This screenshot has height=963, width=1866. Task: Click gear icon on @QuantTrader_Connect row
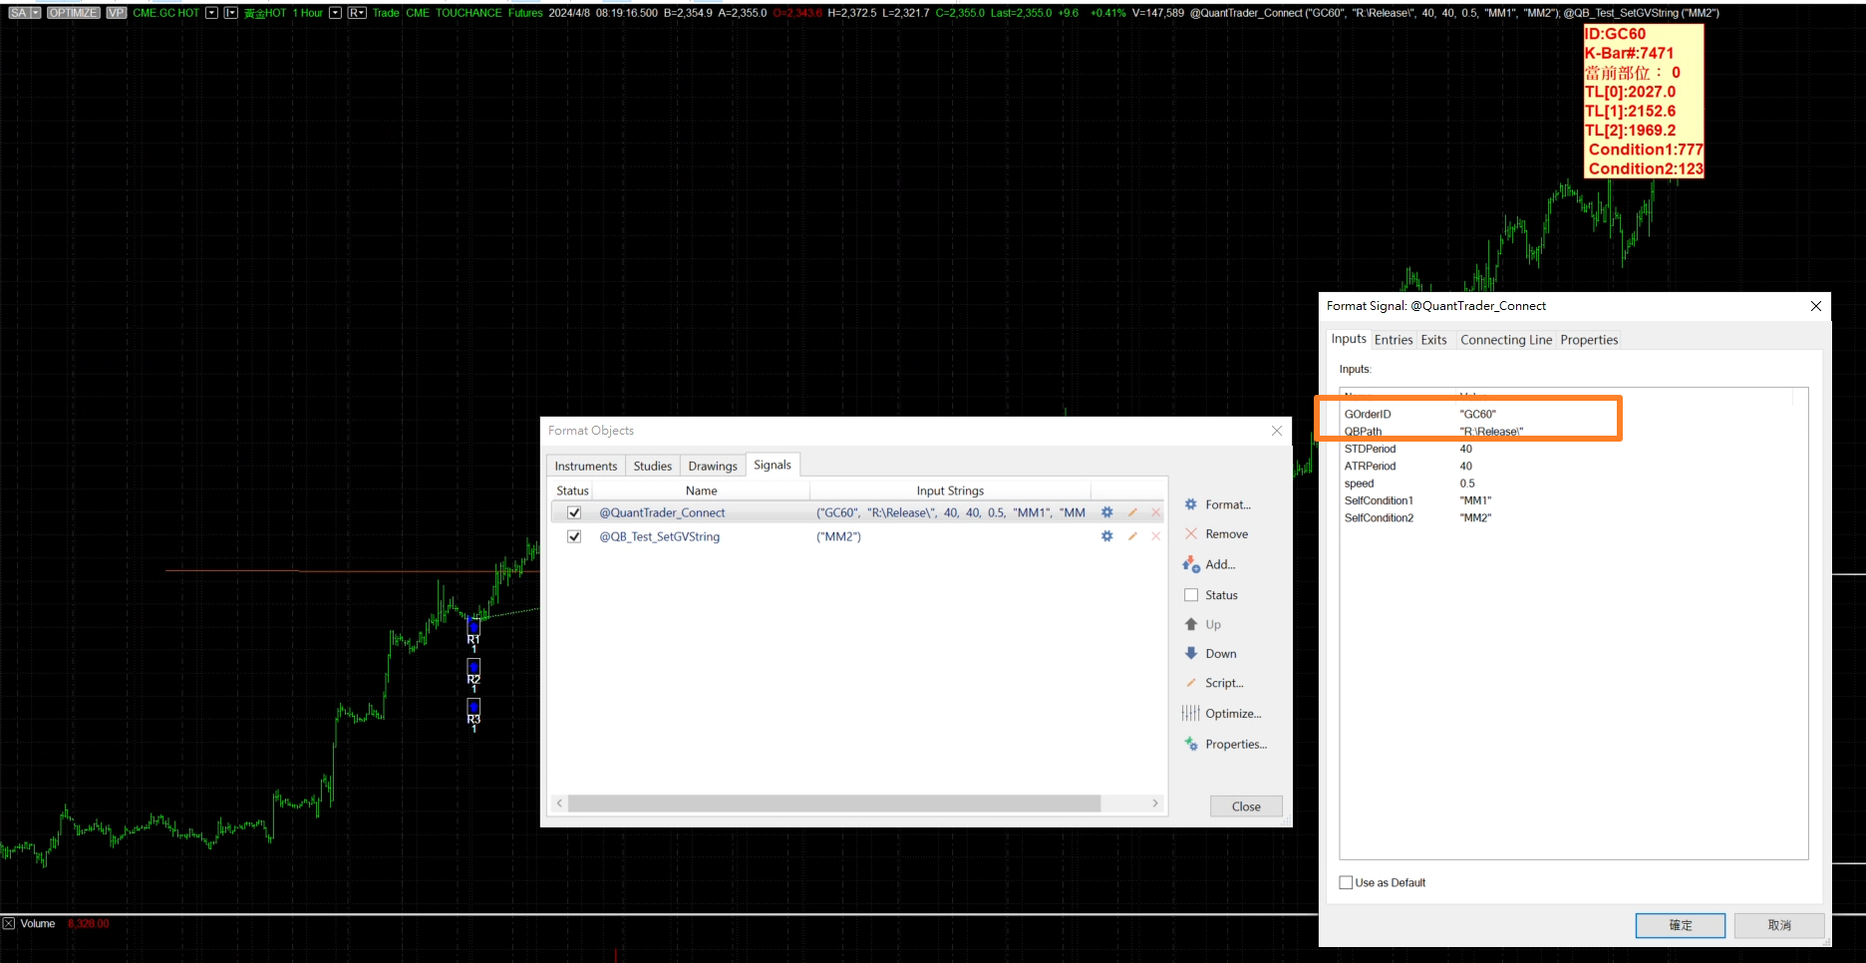coord(1106,512)
